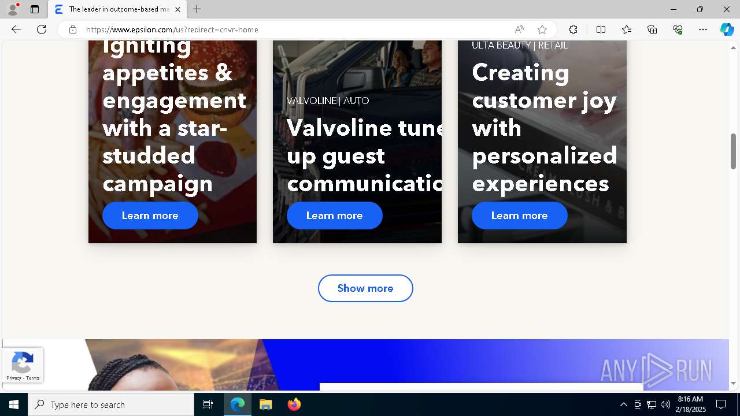This screenshot has width=740, height=416.
Task: Click the scrollbar up arrow
Action: point(734,47)
